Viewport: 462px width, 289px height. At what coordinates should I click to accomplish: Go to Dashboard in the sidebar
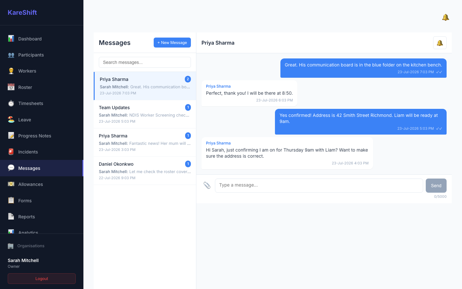[x=42, y=39]
